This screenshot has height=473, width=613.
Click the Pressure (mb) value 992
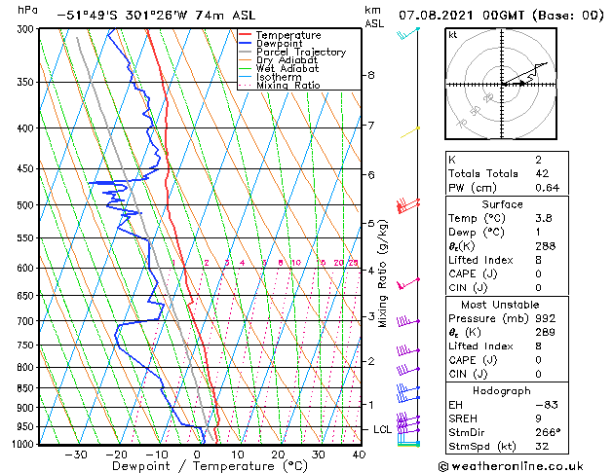[546, 318]
